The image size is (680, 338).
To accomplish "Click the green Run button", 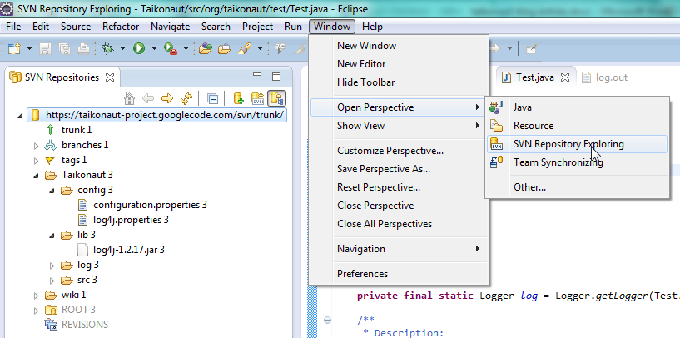I will [139, 48].
